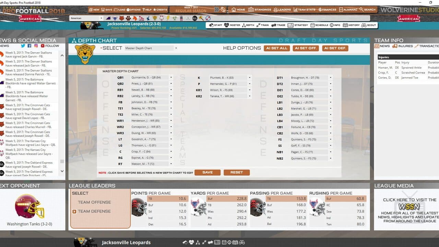Open the Standings menu item
Screen dimensions: 439x247
(260, 10)
